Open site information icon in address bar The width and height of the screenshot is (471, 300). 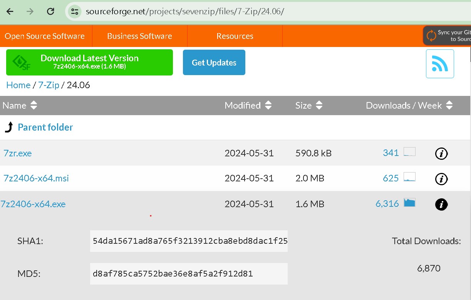(x=75, y=11)
